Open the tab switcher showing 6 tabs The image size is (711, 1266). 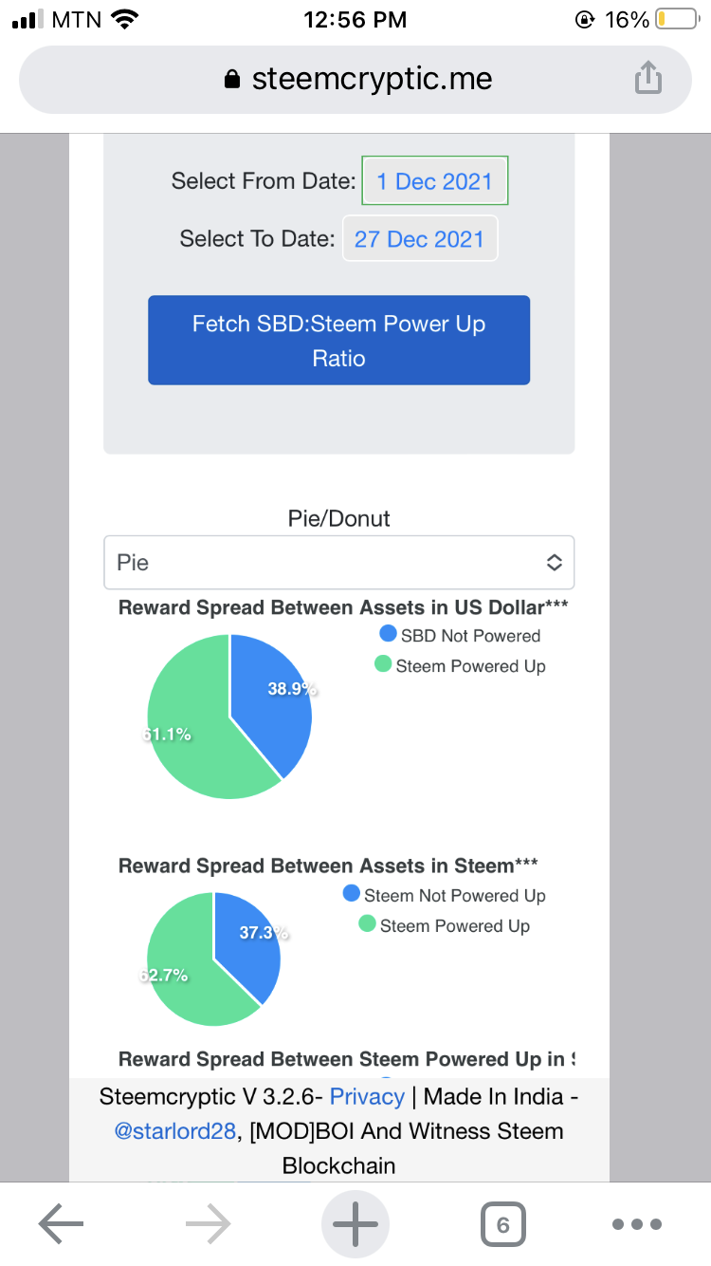(x=502, y=1224)
